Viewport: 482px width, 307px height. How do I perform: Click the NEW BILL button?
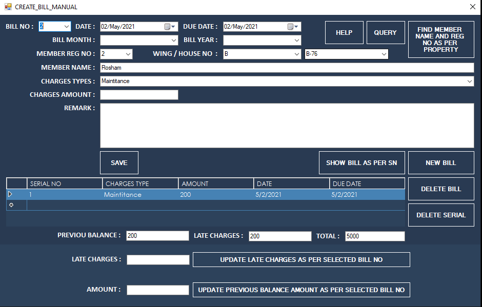pos(441,163)
